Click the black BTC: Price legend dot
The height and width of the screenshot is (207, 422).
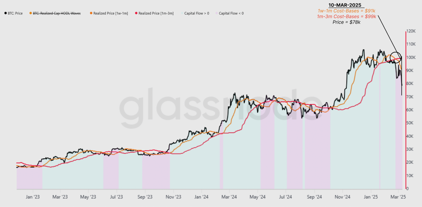(6, 13)
